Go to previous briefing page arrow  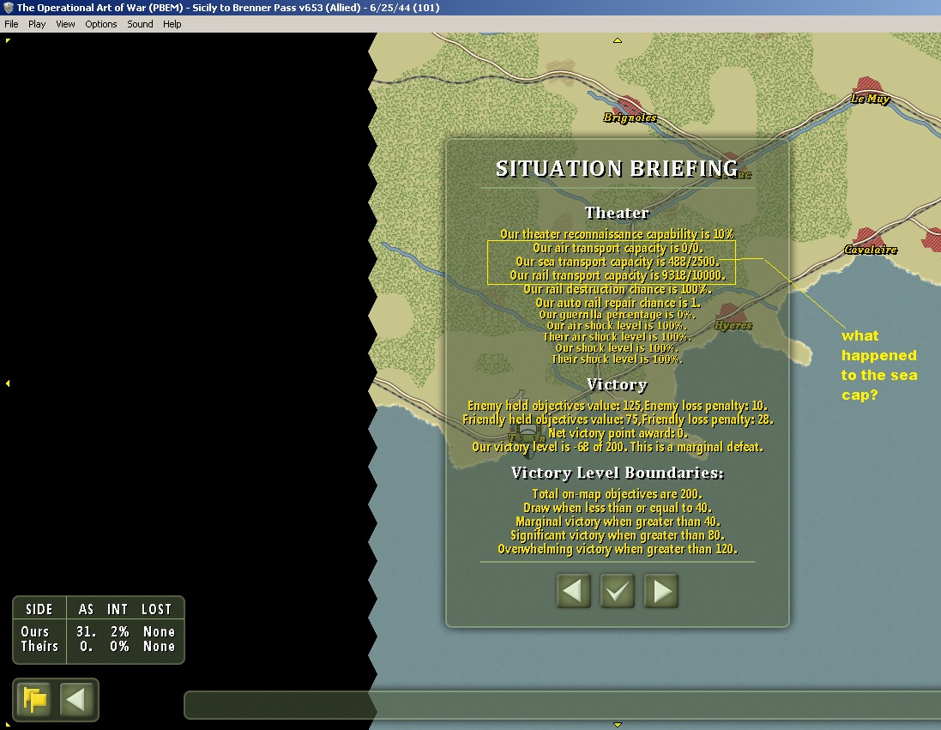click(574, 591)
